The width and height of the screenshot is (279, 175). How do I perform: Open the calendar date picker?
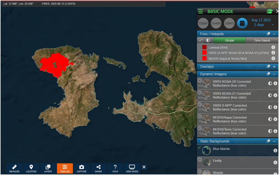242,23
